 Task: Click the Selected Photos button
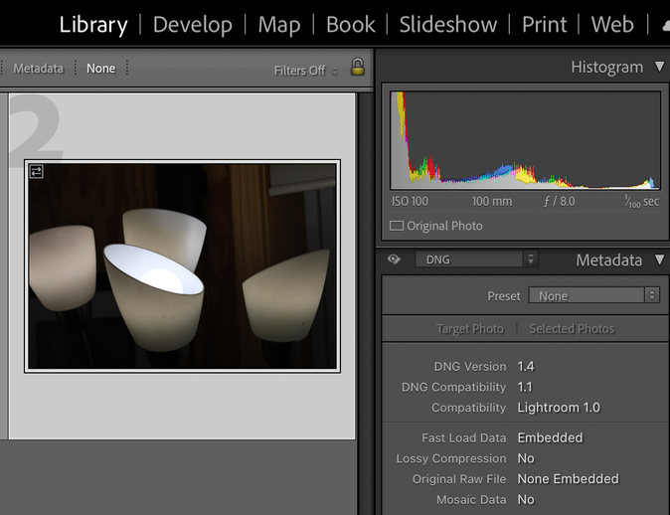coord(572,329)
